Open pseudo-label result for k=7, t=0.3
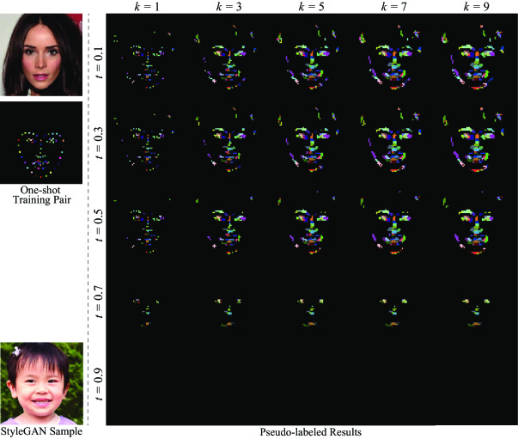This screenshot has height=439, width=518. tap(393, 137)
